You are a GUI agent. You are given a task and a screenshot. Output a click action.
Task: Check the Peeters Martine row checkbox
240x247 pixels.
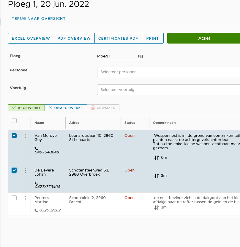pyautogui.click(x=14, y=198)
